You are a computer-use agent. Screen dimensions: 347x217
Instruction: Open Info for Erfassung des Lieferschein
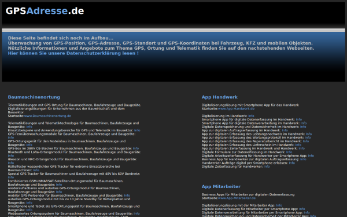coord(298,145)
